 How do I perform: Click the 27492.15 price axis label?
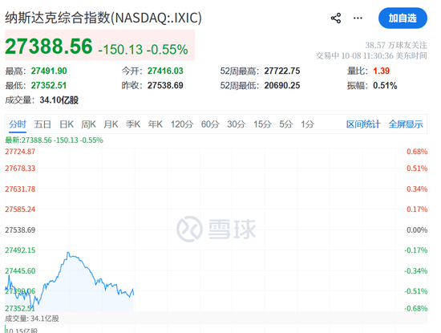20,250
